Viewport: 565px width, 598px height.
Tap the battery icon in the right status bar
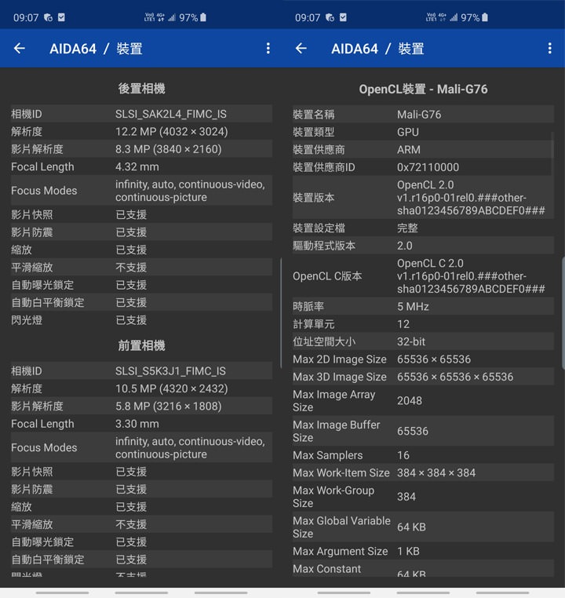(485, 17)
